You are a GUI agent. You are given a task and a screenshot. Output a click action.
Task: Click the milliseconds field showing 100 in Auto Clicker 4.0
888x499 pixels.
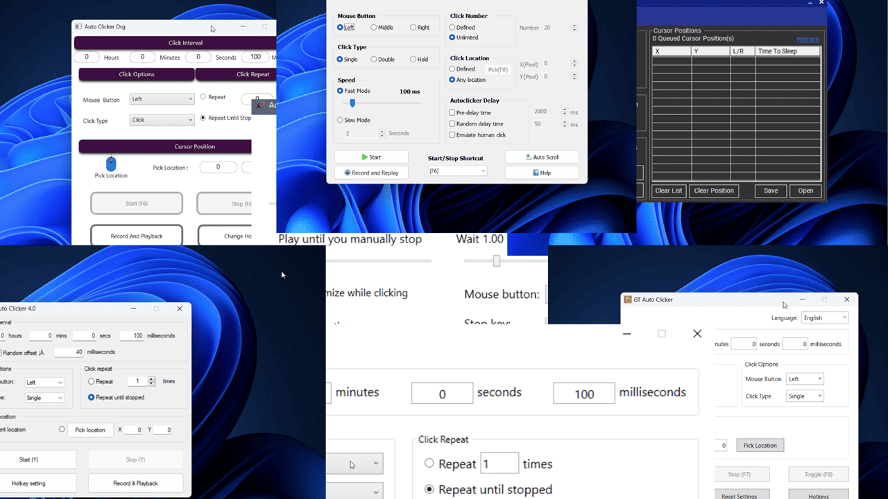132,335
